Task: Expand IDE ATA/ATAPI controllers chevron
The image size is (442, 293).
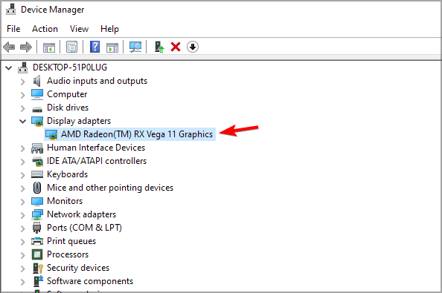Action: (23, 162)
